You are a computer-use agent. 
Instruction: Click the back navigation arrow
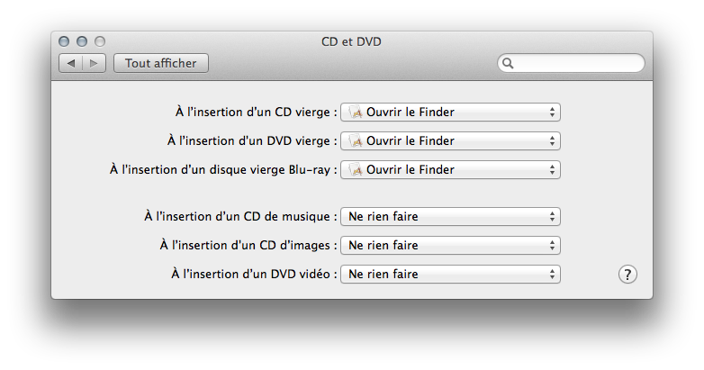(x=70, y=63)
